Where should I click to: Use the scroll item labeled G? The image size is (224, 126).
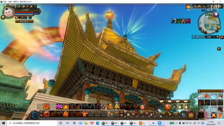pos(187,107)
